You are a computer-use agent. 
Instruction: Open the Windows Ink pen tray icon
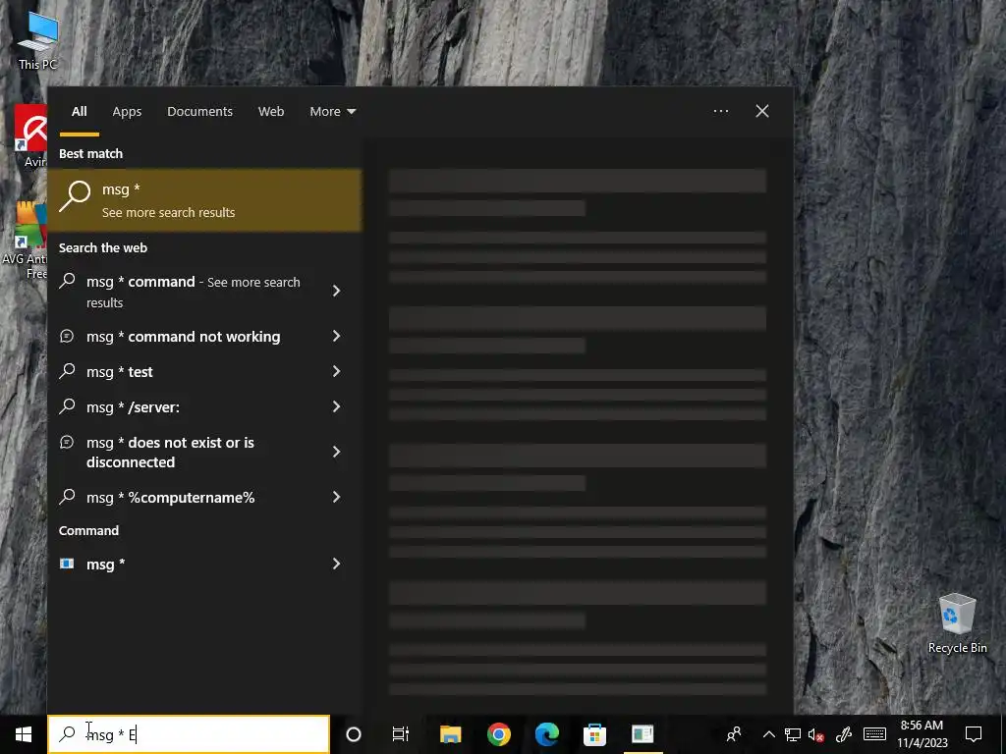pos(844,734)
